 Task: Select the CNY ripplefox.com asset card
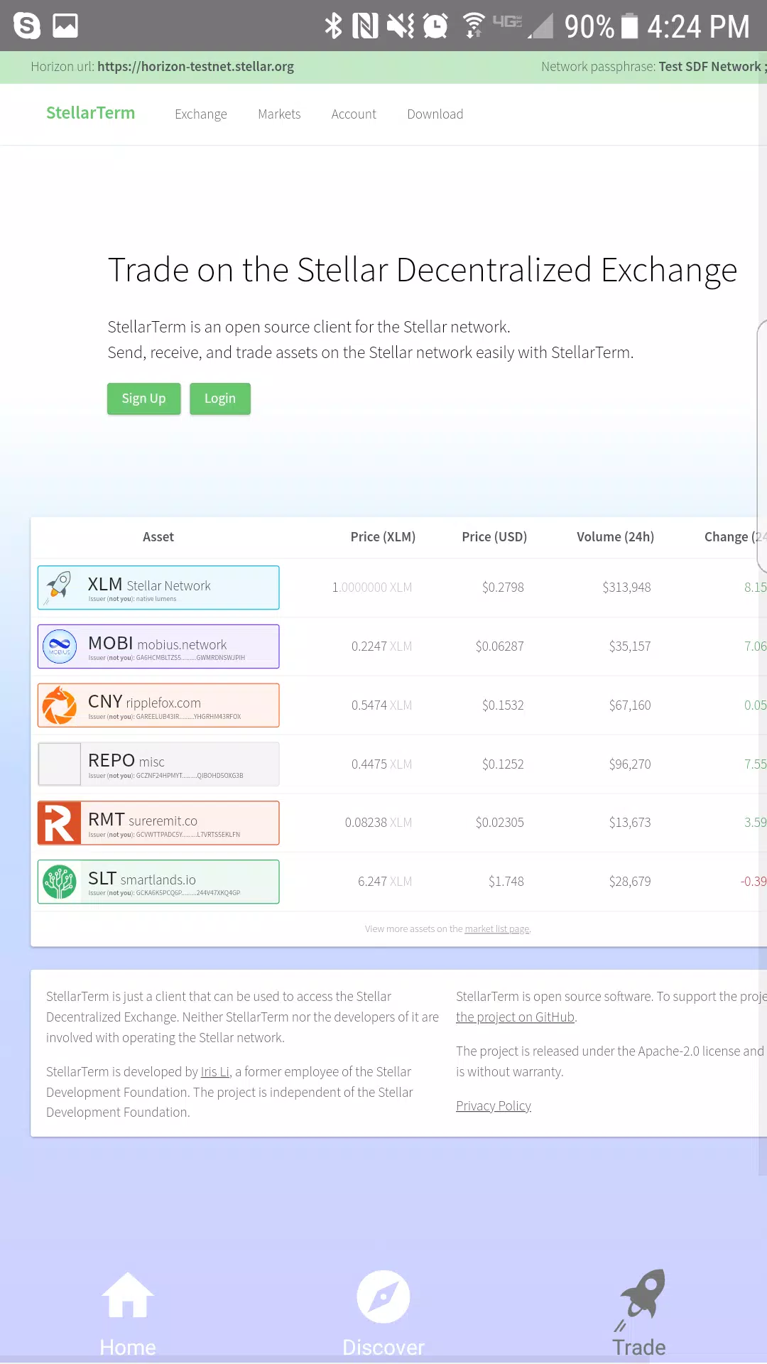tap(158, 705)
